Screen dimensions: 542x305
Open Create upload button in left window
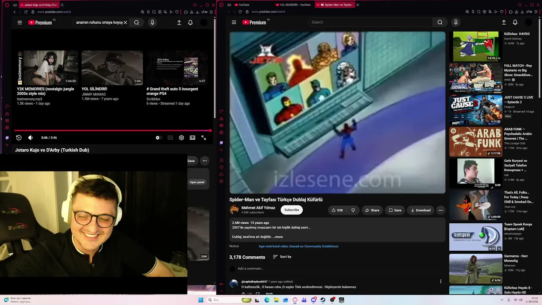pyautogui.click(x=179, y=22)
